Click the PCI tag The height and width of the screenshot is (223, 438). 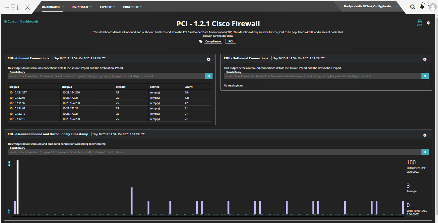[230, 41]
